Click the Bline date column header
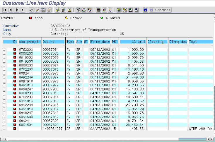215x142 pixels. click(x=100, y=42)
